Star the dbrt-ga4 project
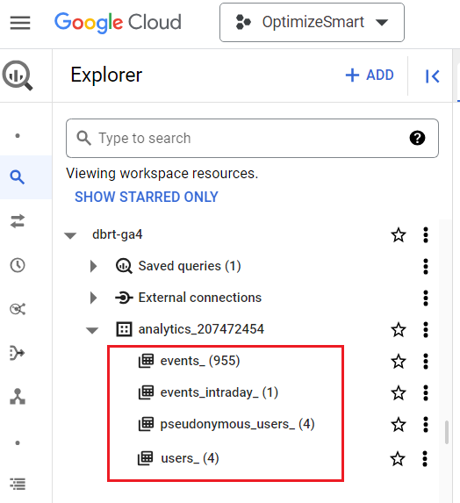Image resolution: width=460 pixels, height=503 pixels. (x=399, y=234)
